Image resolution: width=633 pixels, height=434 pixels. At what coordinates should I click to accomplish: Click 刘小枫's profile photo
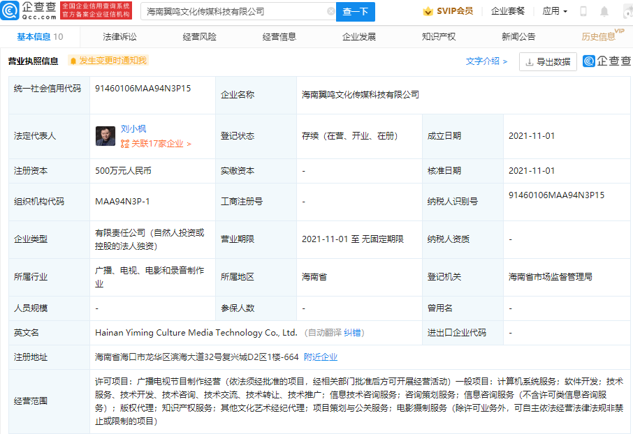tap(105, 136)
